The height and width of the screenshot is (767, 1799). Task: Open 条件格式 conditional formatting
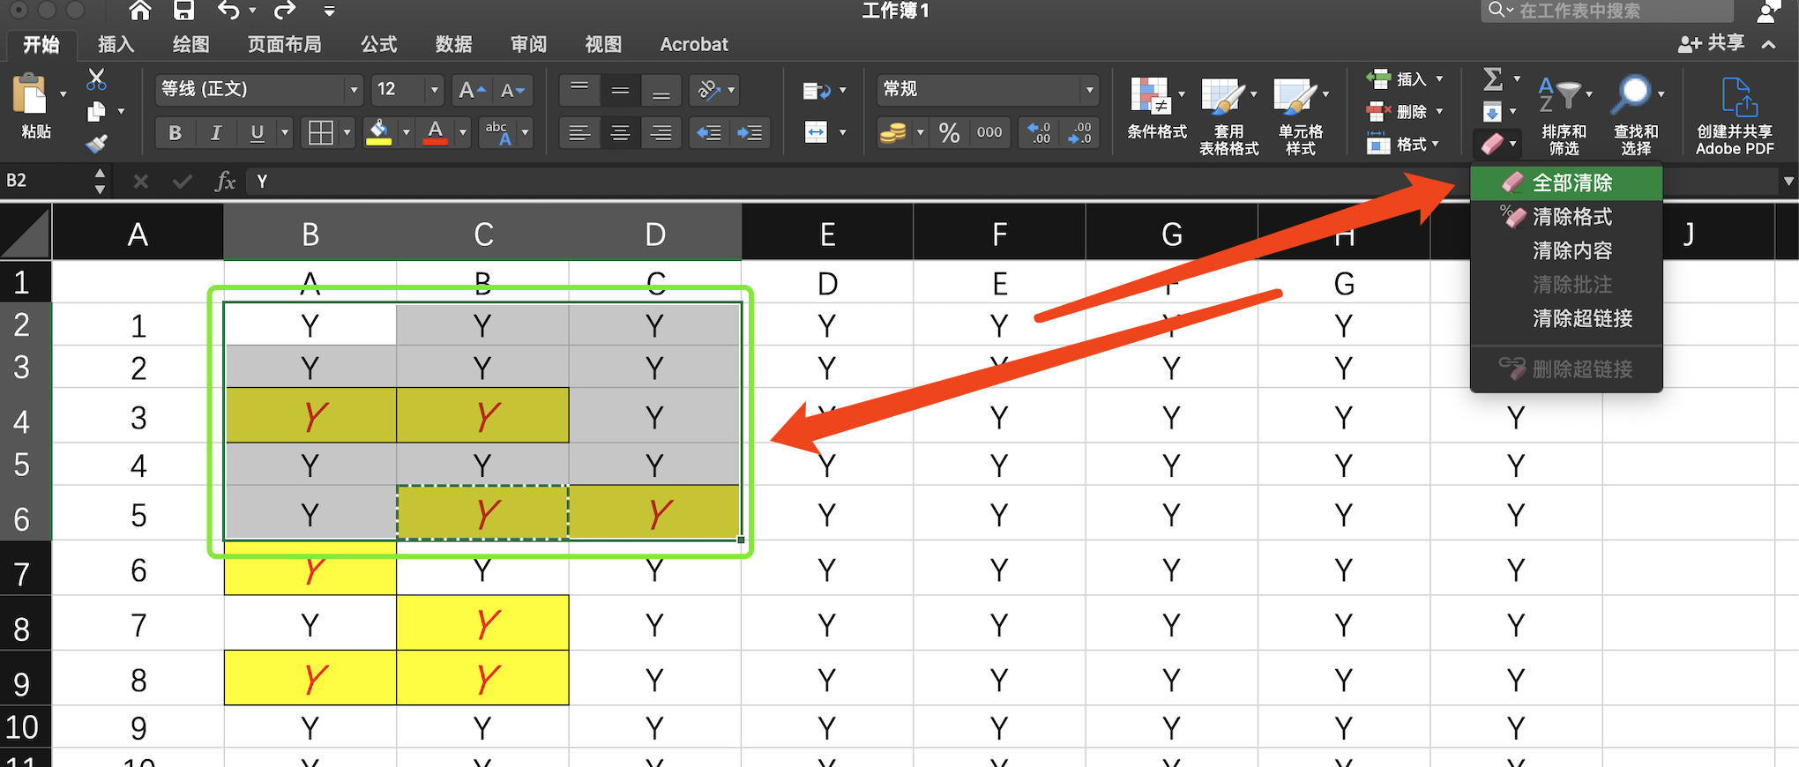(x=1157, y=109)
